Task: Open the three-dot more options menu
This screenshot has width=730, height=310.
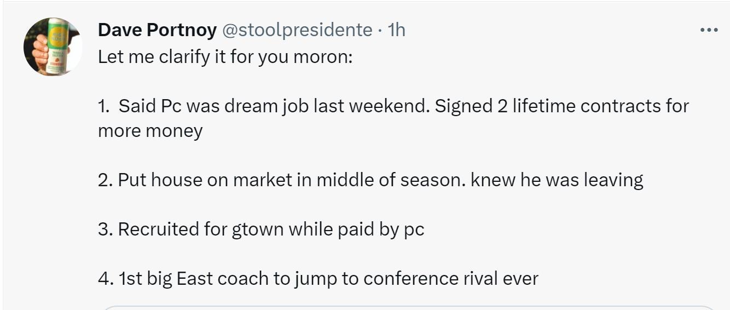Action: [x=709, y=30]
